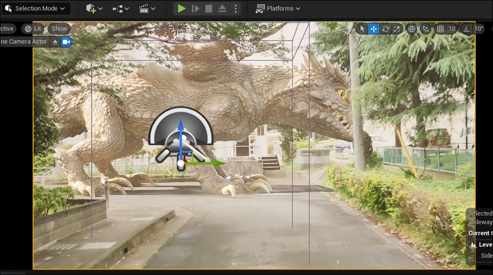Activate the Translate move tool
This screenshot has height=275, width=493.
pyautogui.click(x=374, y=29)
